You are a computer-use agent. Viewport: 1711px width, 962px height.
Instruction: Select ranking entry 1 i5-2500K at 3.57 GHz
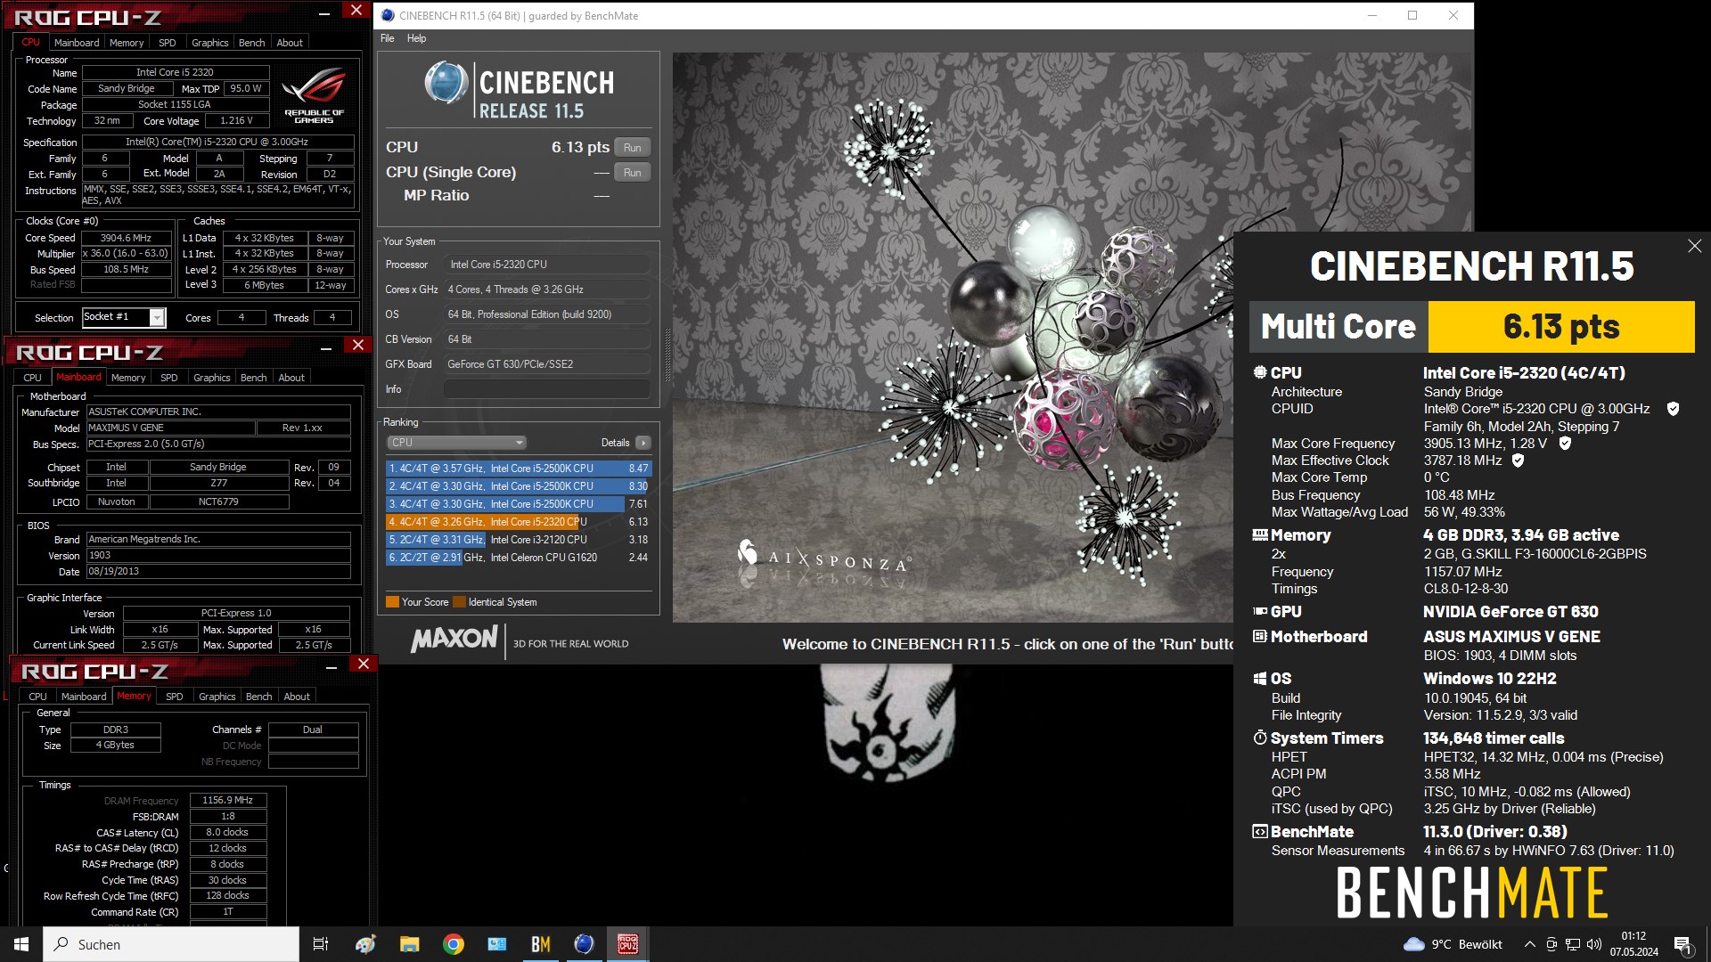[x=519, y=469]
